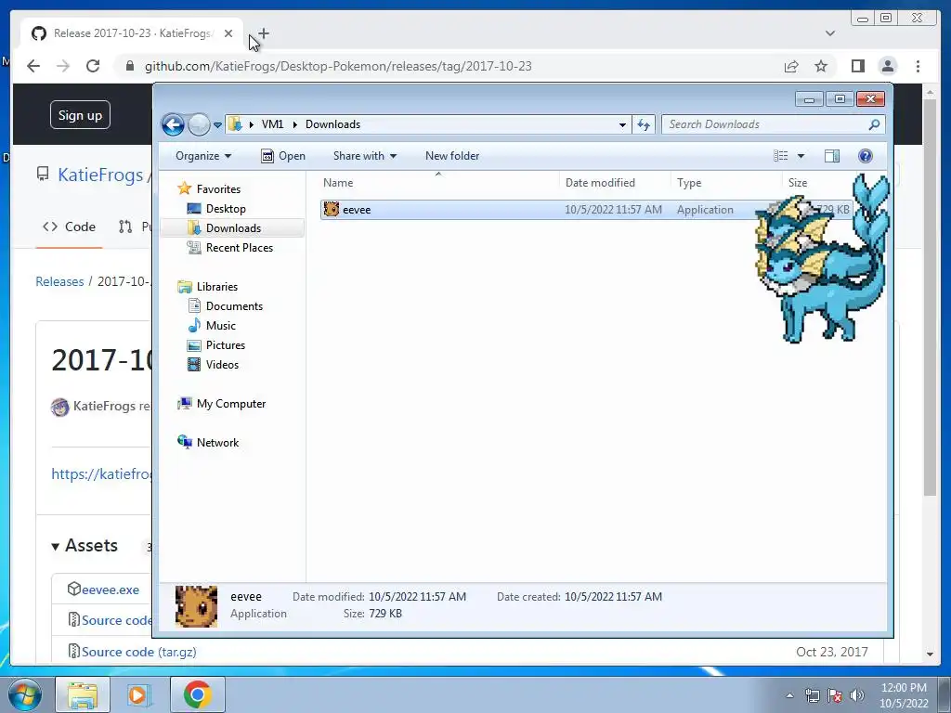Click the GitHub Sign up button
Screen dimensions: 951x713
pyautogui.click(x=80, y=115)
